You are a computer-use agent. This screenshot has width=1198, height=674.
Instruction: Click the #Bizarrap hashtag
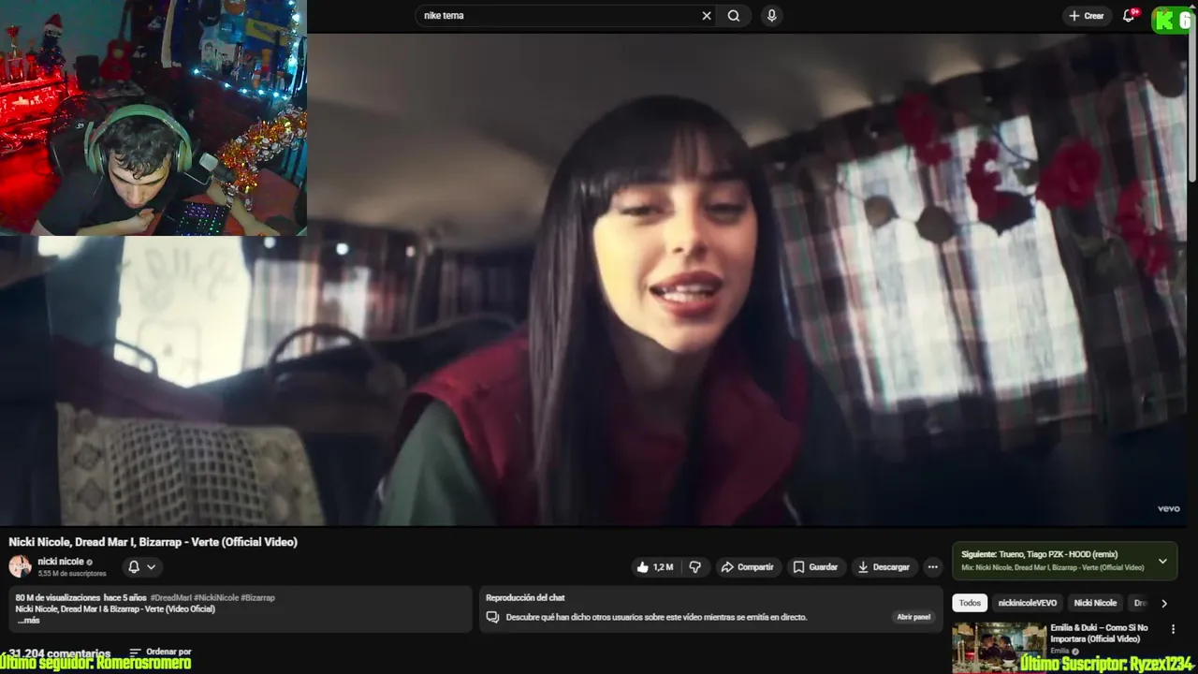click(257, 597)
